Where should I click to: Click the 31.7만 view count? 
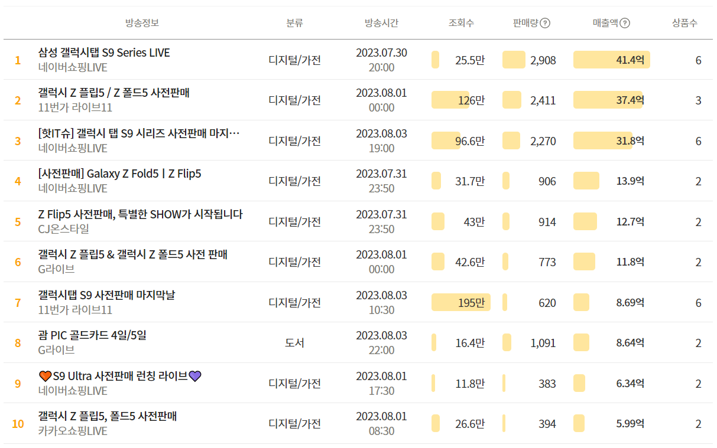click(x=470, y=181)
